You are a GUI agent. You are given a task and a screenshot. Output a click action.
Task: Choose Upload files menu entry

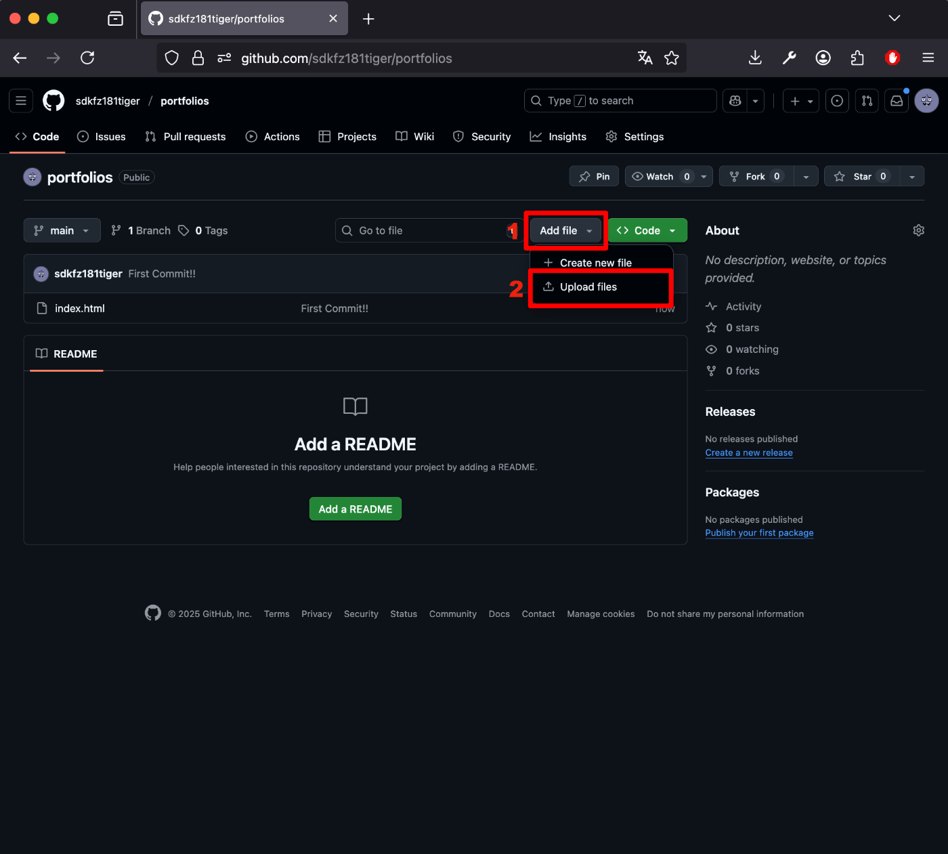[x=601, y=287]
